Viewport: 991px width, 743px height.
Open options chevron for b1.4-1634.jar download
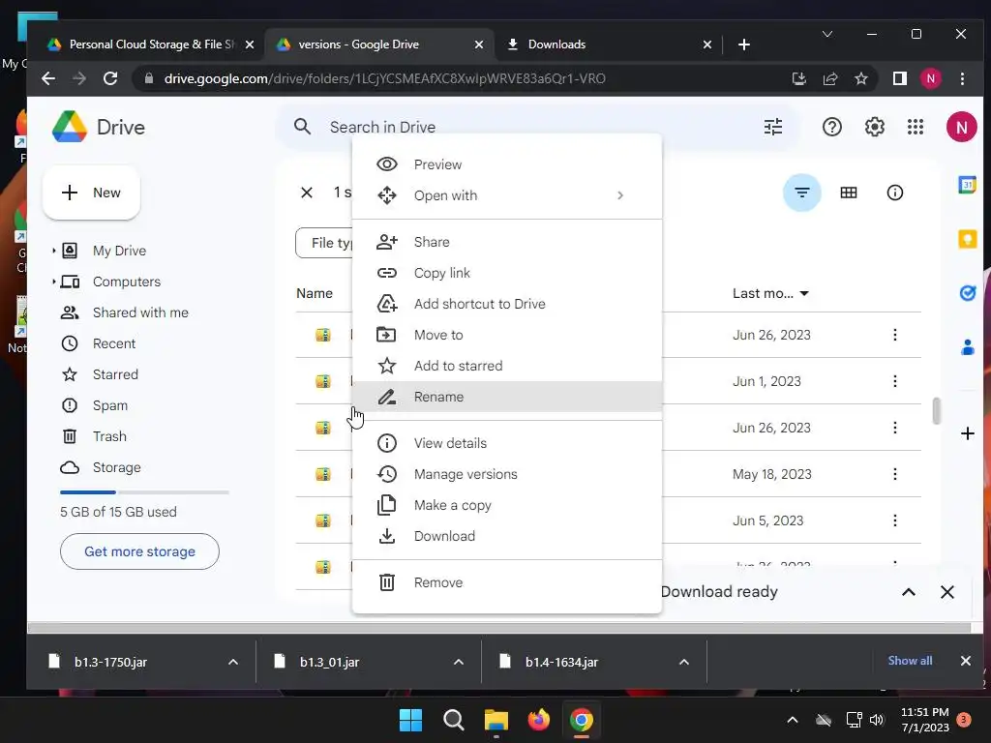click(x=684, y=662)
